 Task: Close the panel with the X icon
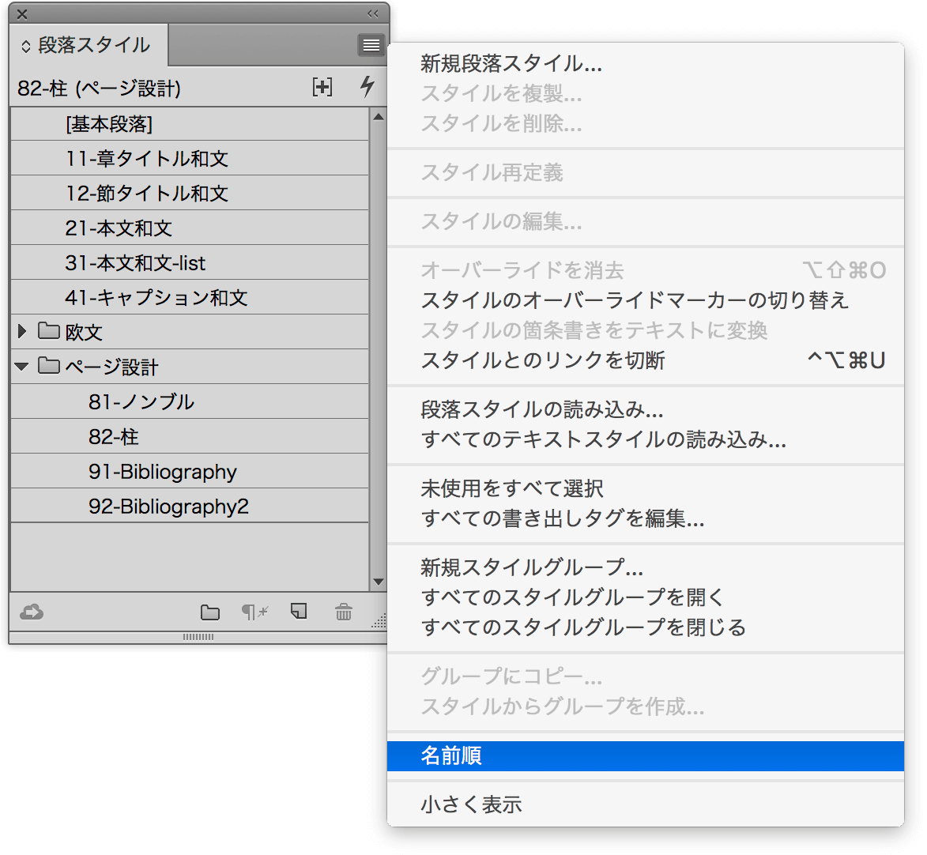[x=22, y=13]
